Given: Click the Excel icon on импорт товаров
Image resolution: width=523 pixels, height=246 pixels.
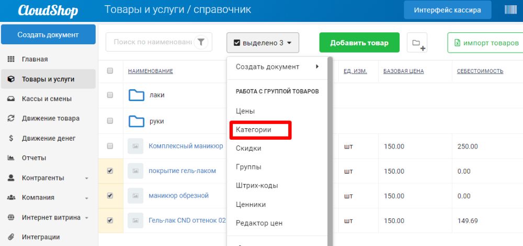Looking at the screenshot, I should pos(458,43).
